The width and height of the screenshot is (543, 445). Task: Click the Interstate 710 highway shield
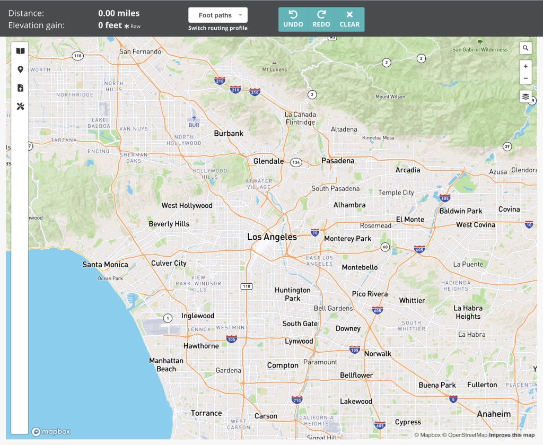click(x=297, y=400)
